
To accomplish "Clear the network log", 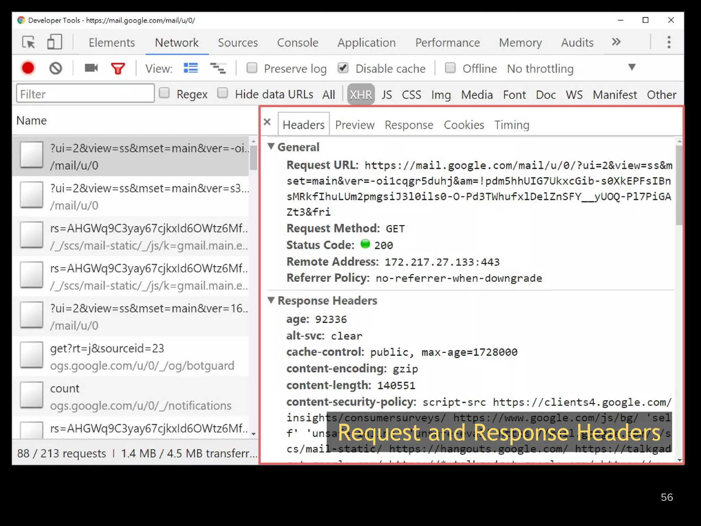I will (55, 68).
